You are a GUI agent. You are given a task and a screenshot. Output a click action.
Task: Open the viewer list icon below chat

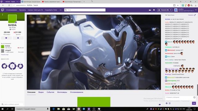pyautogui.click(x=170, y=103)
